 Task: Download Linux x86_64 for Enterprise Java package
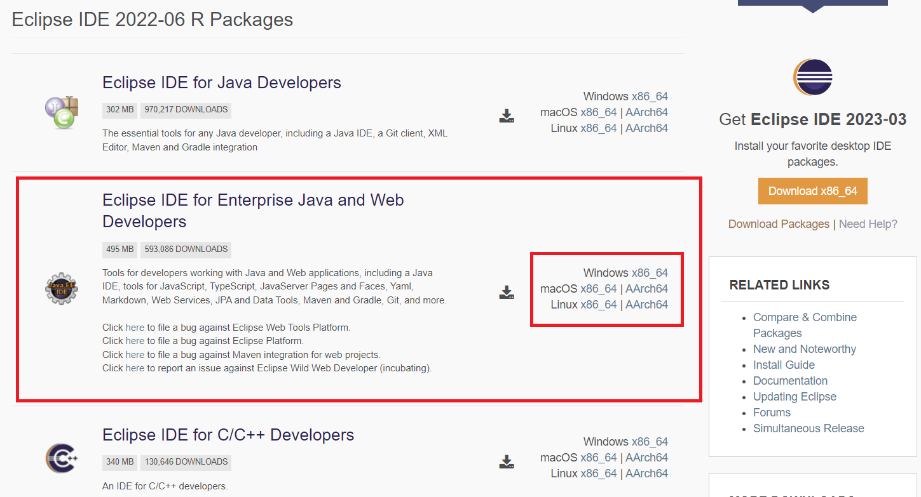599,305
